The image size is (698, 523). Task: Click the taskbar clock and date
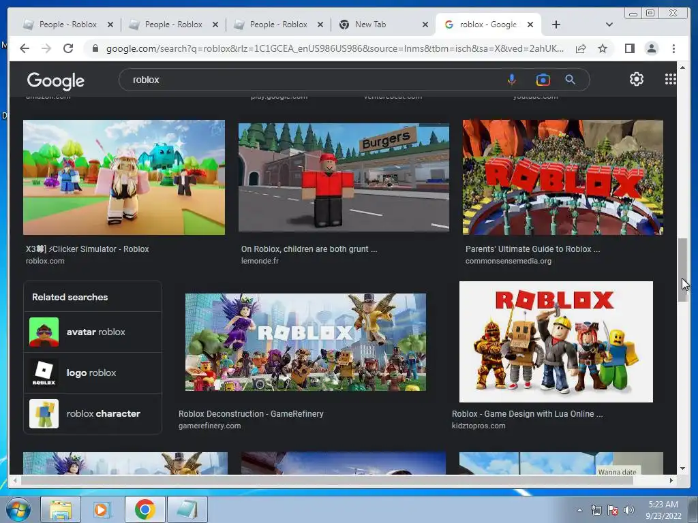[663, 510]
